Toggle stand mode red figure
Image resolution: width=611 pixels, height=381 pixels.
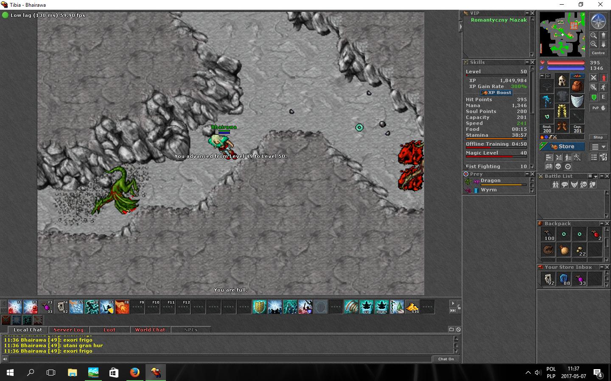pos(603,78)
